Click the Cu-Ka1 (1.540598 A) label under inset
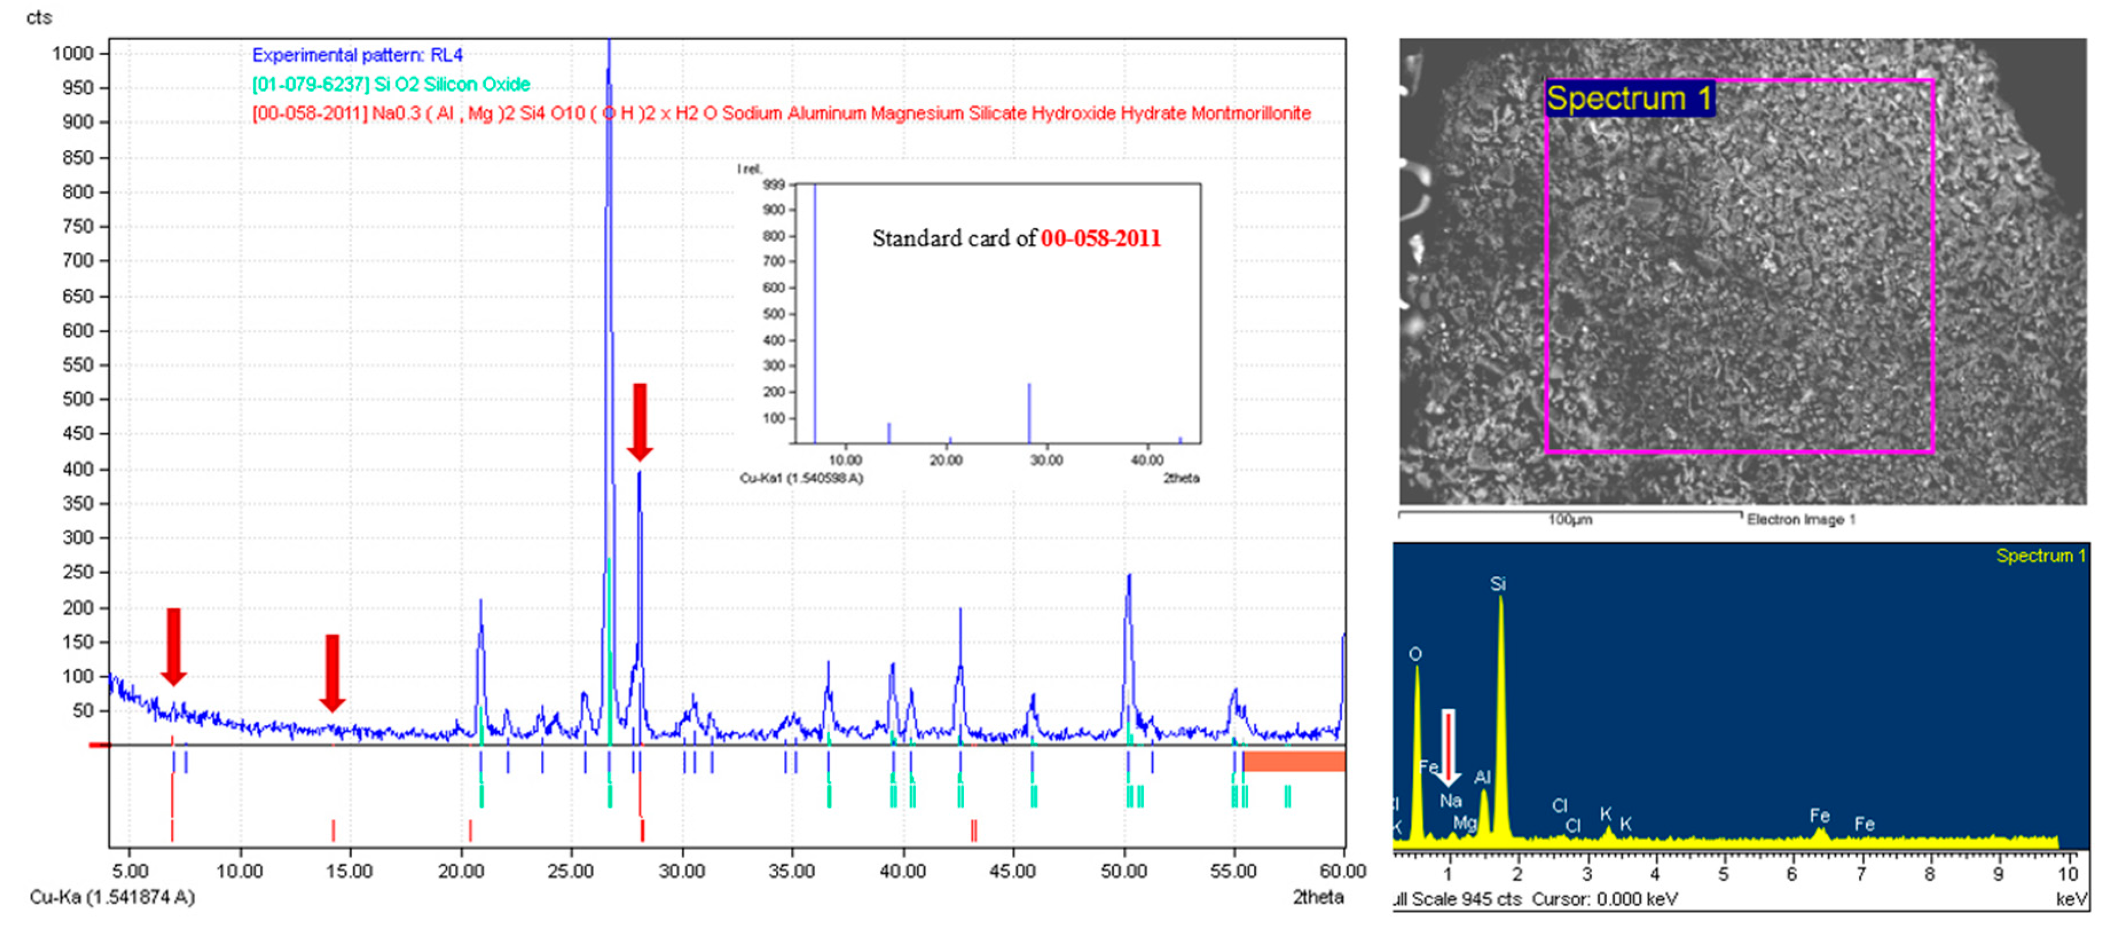Screen dimensions: 2116x927 pyautogui.click(x=801, y=478)
